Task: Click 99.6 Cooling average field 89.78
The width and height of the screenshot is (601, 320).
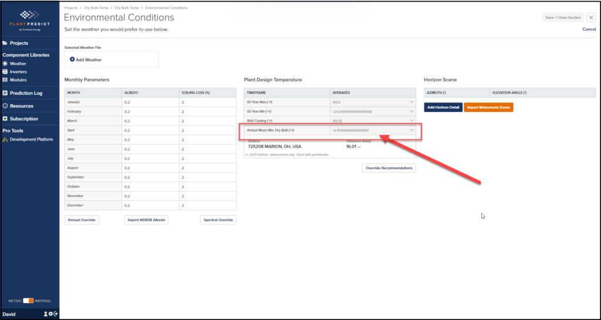Action: point(373,121)
